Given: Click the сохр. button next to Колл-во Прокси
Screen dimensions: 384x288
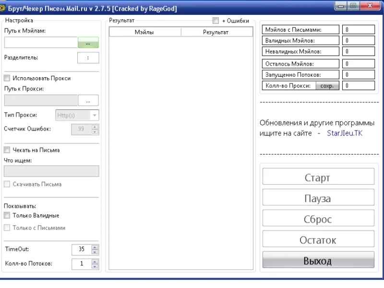Looking at the screenshot, I should [327, 86].
